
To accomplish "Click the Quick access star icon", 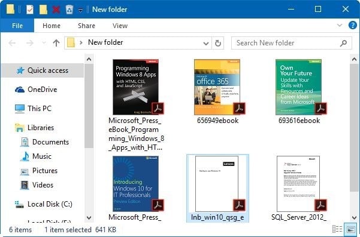I will coord(20,70).
